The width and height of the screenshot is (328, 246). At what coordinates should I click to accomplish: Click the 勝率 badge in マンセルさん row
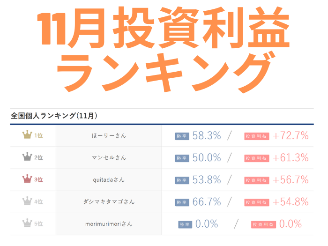182,158
